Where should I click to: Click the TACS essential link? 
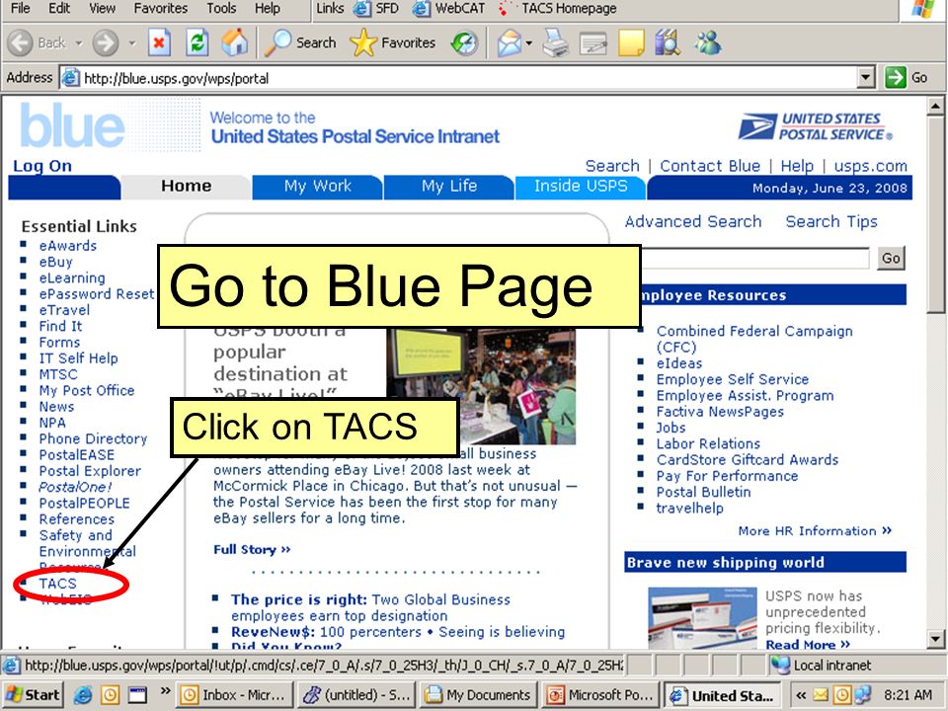58,584
